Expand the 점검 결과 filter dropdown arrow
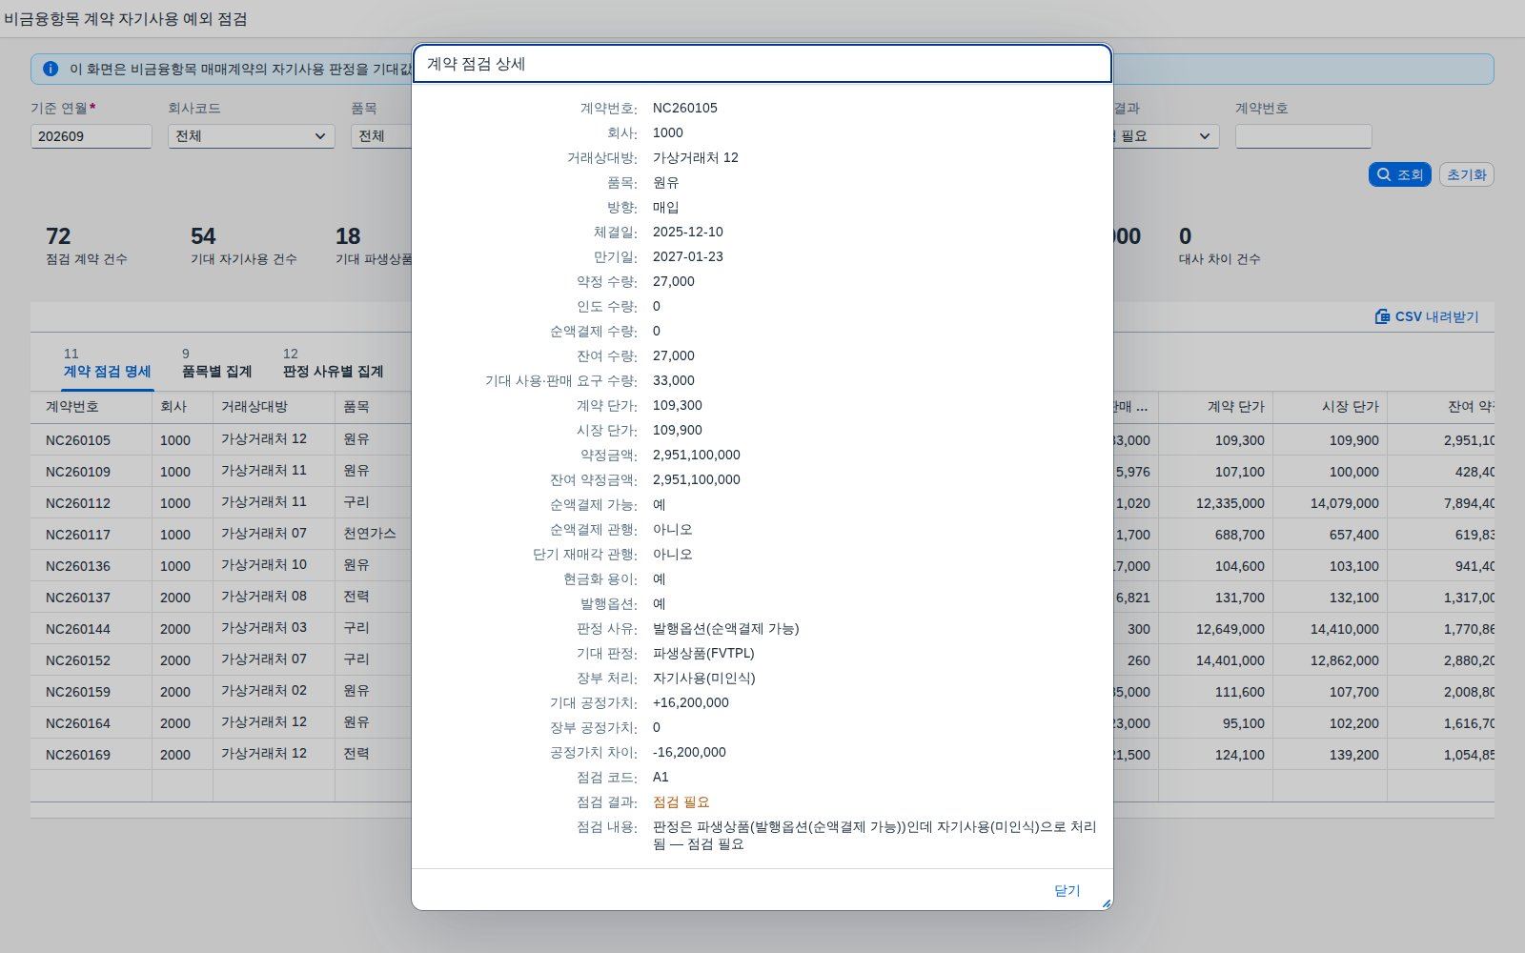This screenshot has width=1525, height=953. pyautogui.click(x=1205, y=136)
